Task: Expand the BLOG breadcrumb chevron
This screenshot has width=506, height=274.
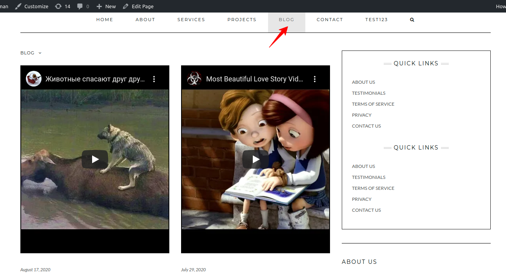Action: pos(40,53)
